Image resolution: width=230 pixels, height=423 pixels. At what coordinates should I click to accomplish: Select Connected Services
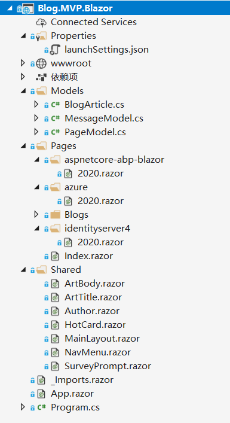pyautogui.click(x=94, y=22)
